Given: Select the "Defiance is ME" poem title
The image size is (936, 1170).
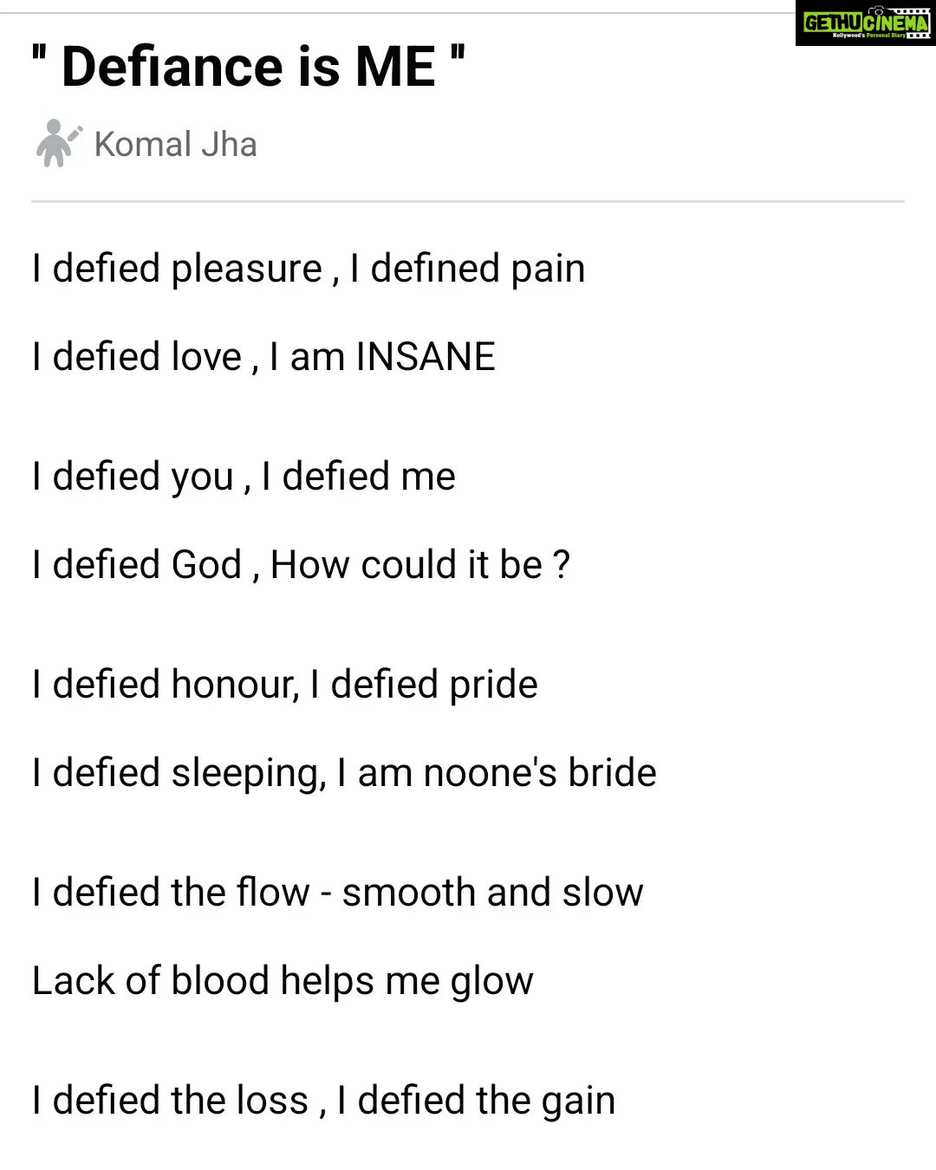Looking at the screenshot, I should tap(248, 67).
